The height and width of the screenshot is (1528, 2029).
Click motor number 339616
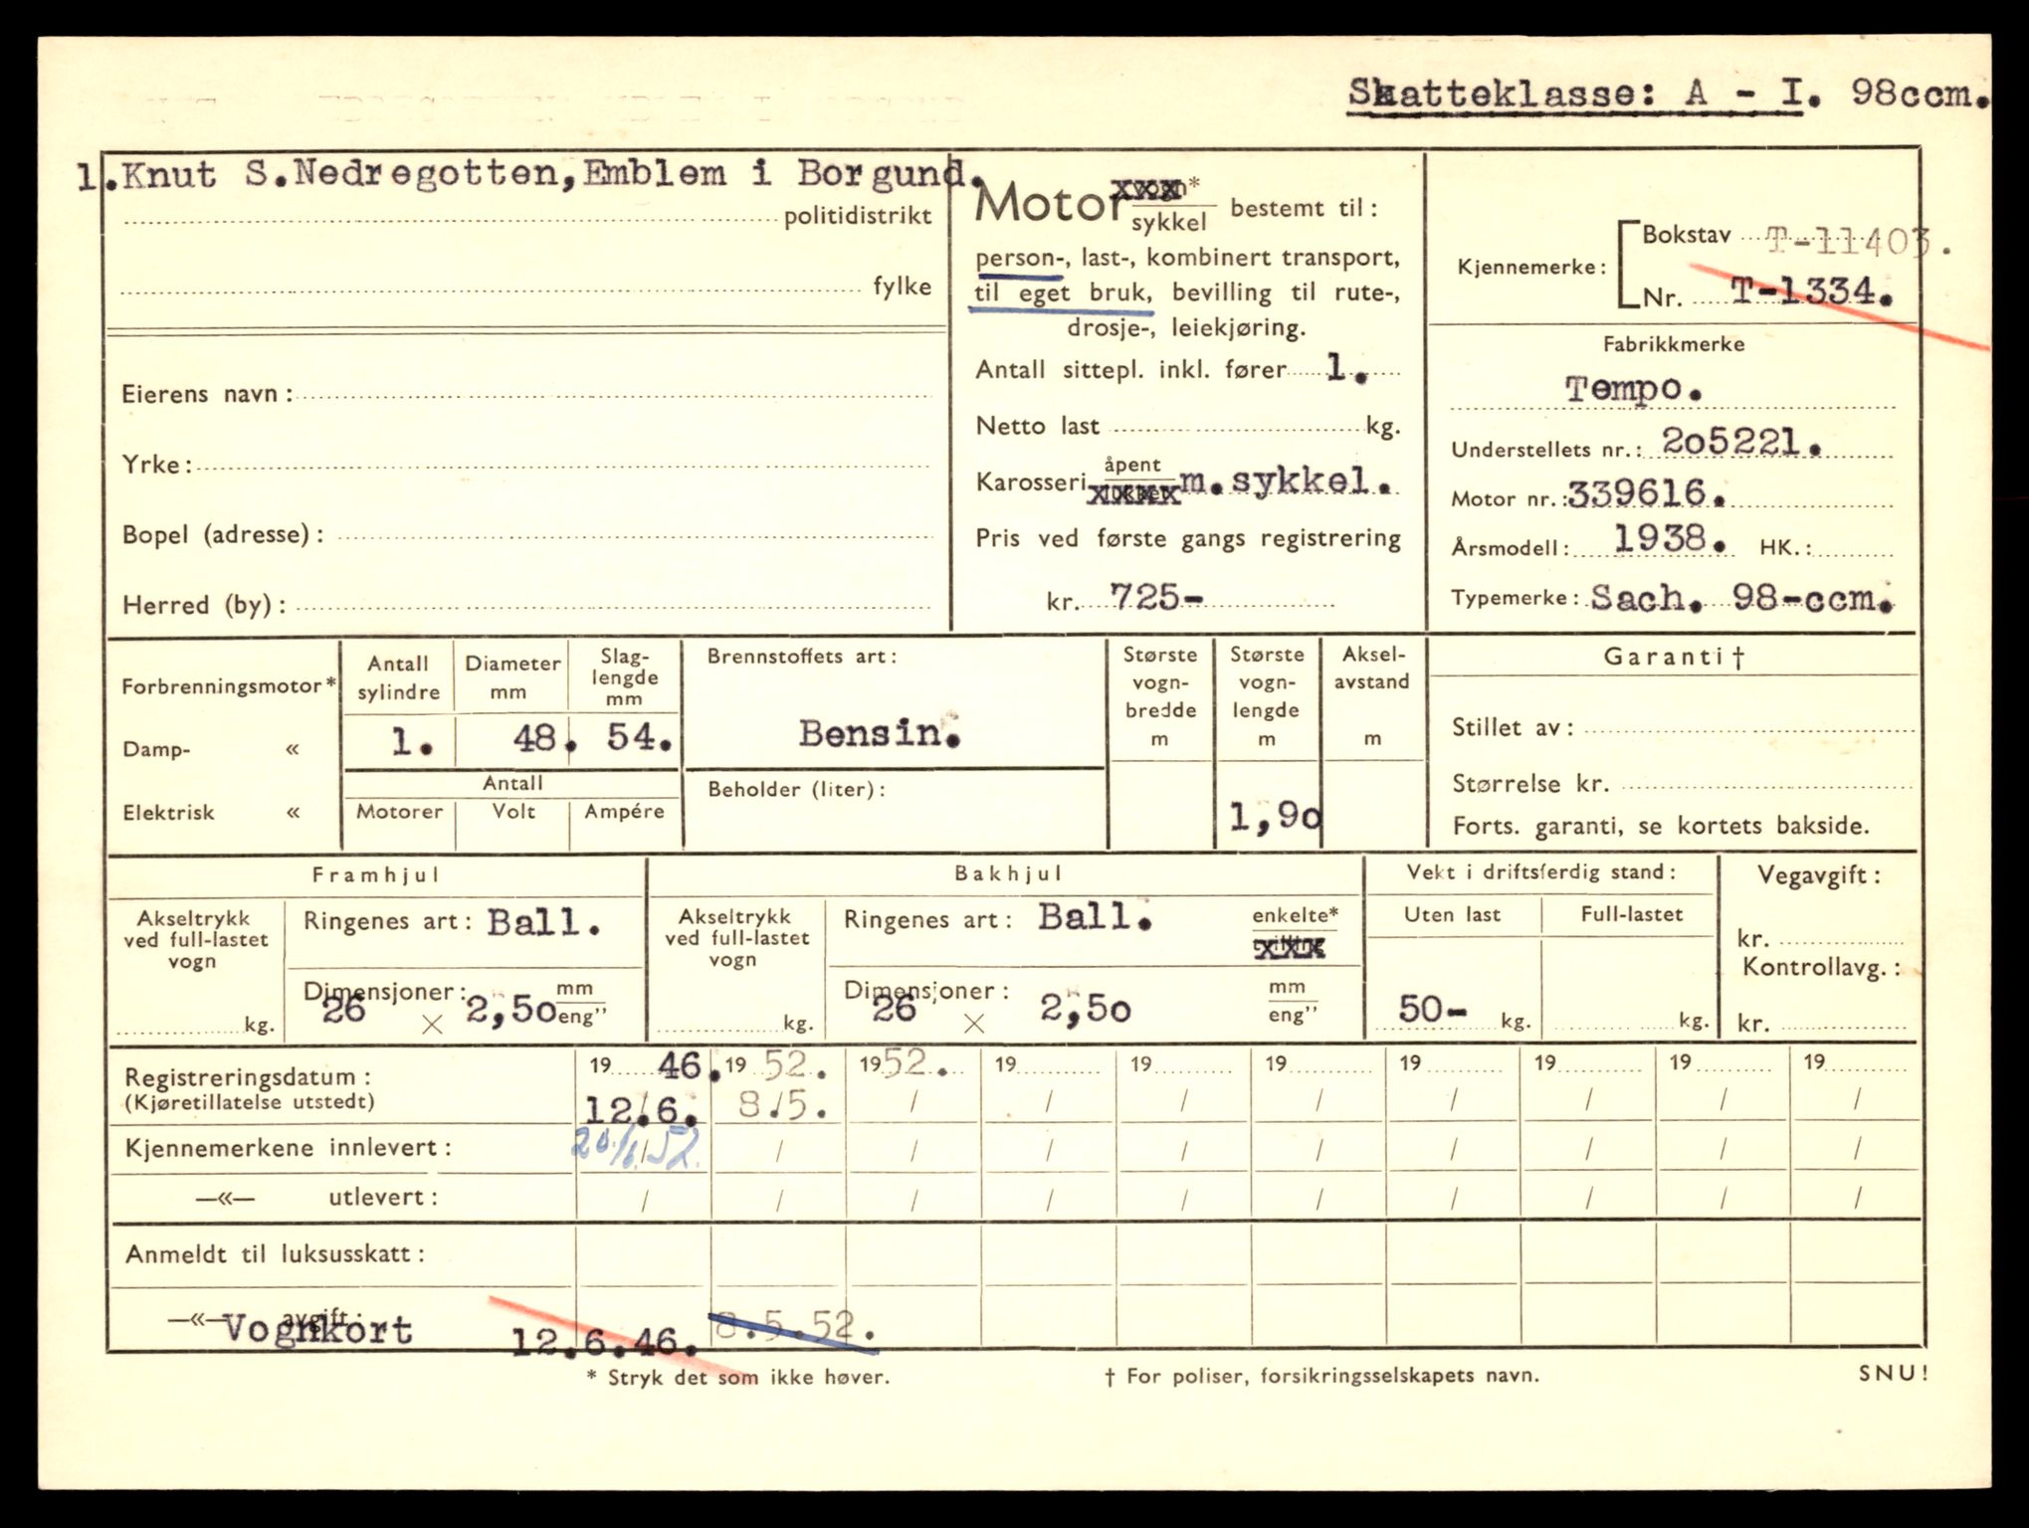click(1648, 492)
